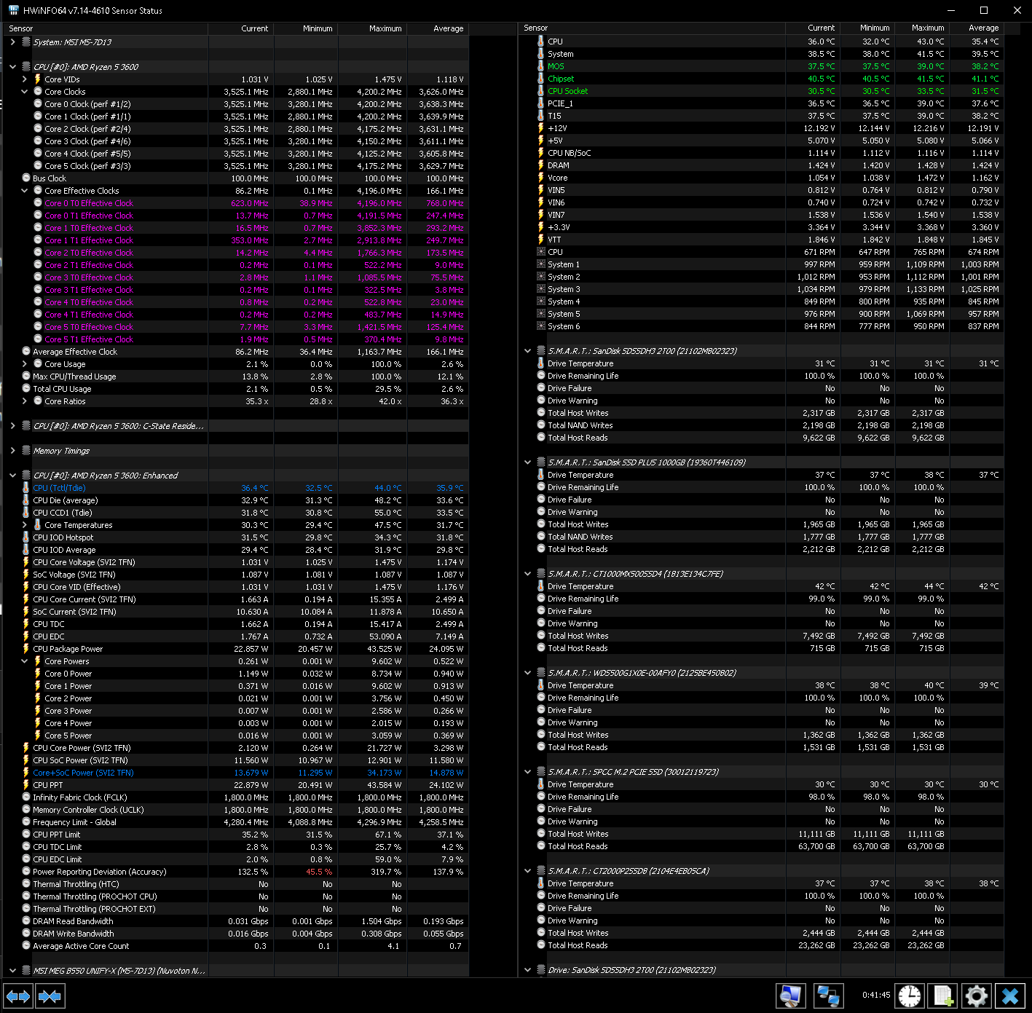This screenshot has height=1013, width=1032.
Task: Collapse the S.M.A.R.T.: CT1000MX500SSD4 group
Action: pyautogui.click(x=528, y=574)
